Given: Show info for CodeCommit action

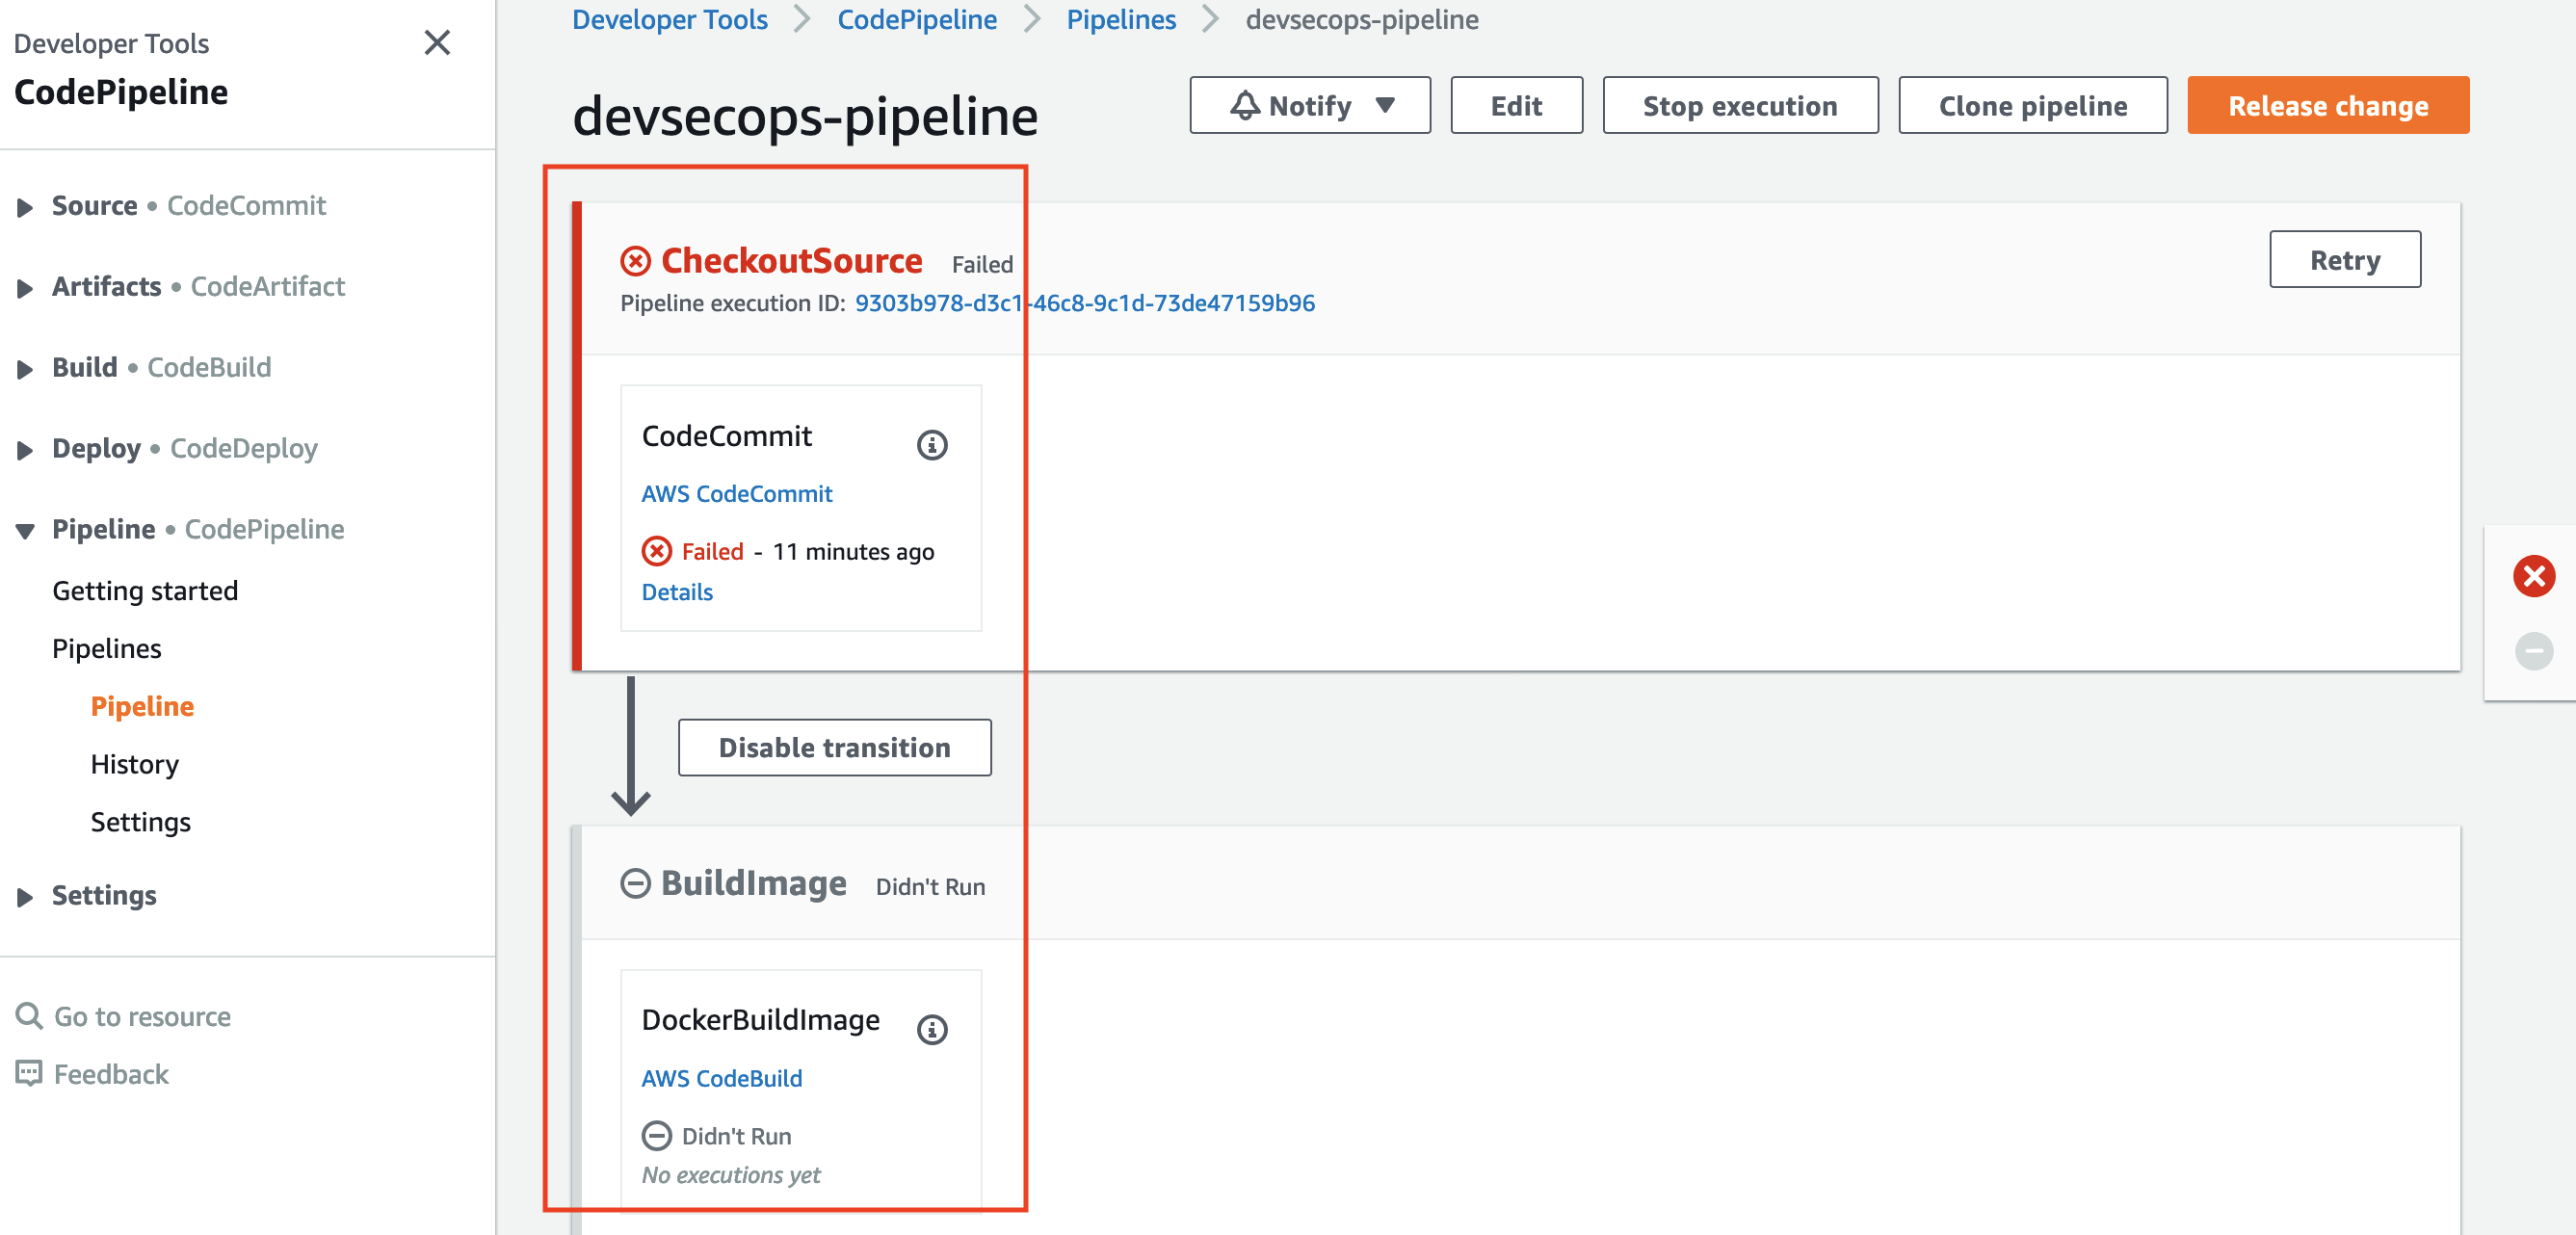Looking at the screenshot, I should pos(932,444).
